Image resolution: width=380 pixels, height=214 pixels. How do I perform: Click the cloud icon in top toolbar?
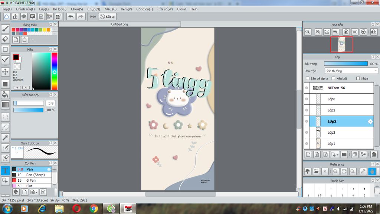[x=7, y=16]
